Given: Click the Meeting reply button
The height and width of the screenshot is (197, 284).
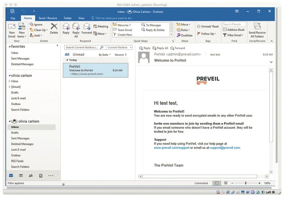Looking at the screenshot, I should click(x=101, y=26).
